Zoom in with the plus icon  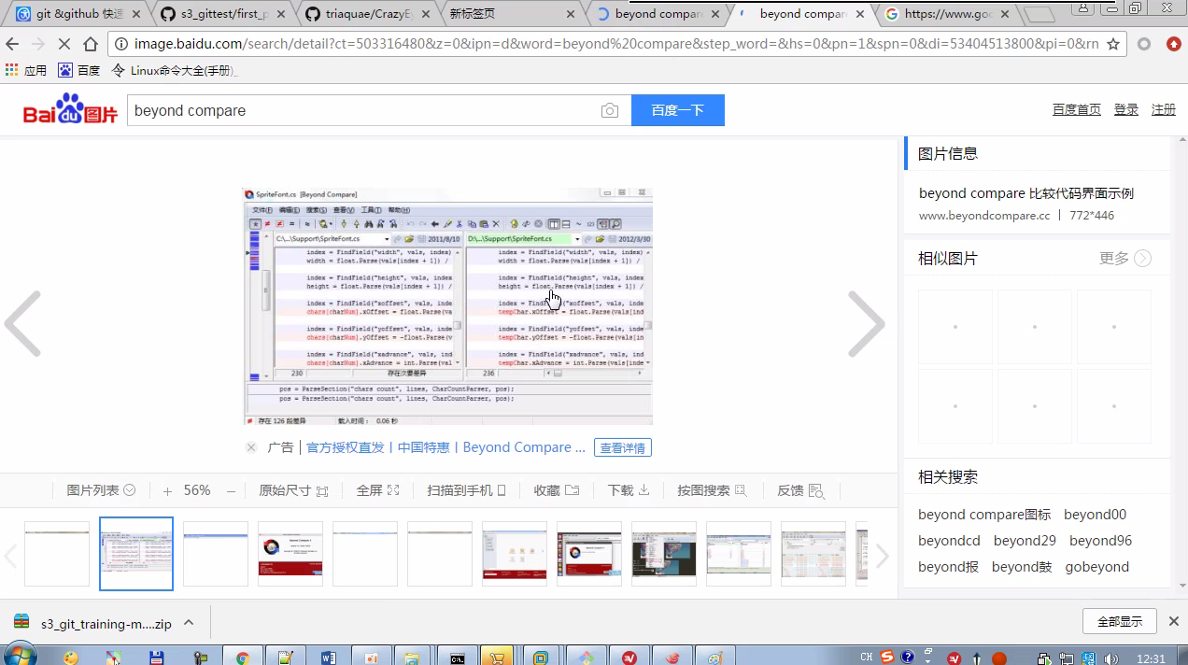167,490
